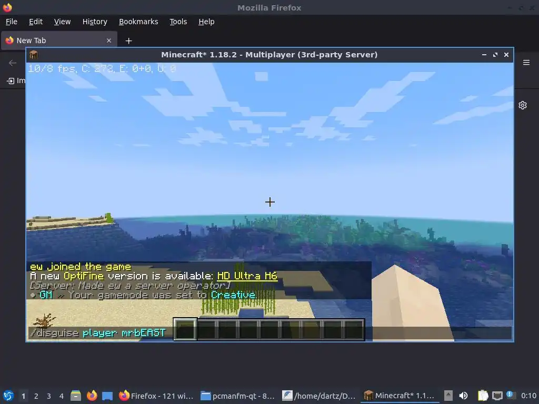Image resolution: width=539 pixels, height=404 pixels.
Task: Switch to virtual desktop 1
Action: (23, 396)
